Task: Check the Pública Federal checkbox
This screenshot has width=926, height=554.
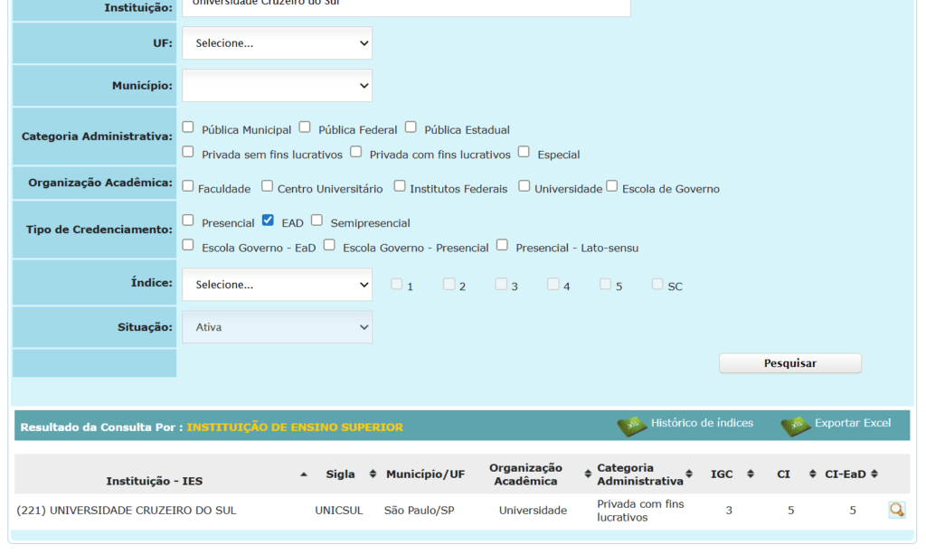Action: click(x=305, y=127)
